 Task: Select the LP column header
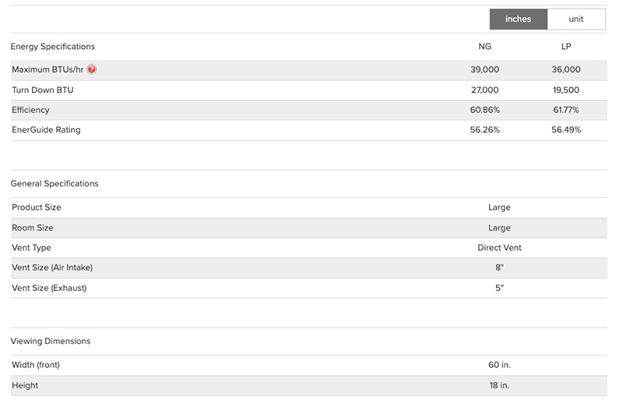point(566,47)
